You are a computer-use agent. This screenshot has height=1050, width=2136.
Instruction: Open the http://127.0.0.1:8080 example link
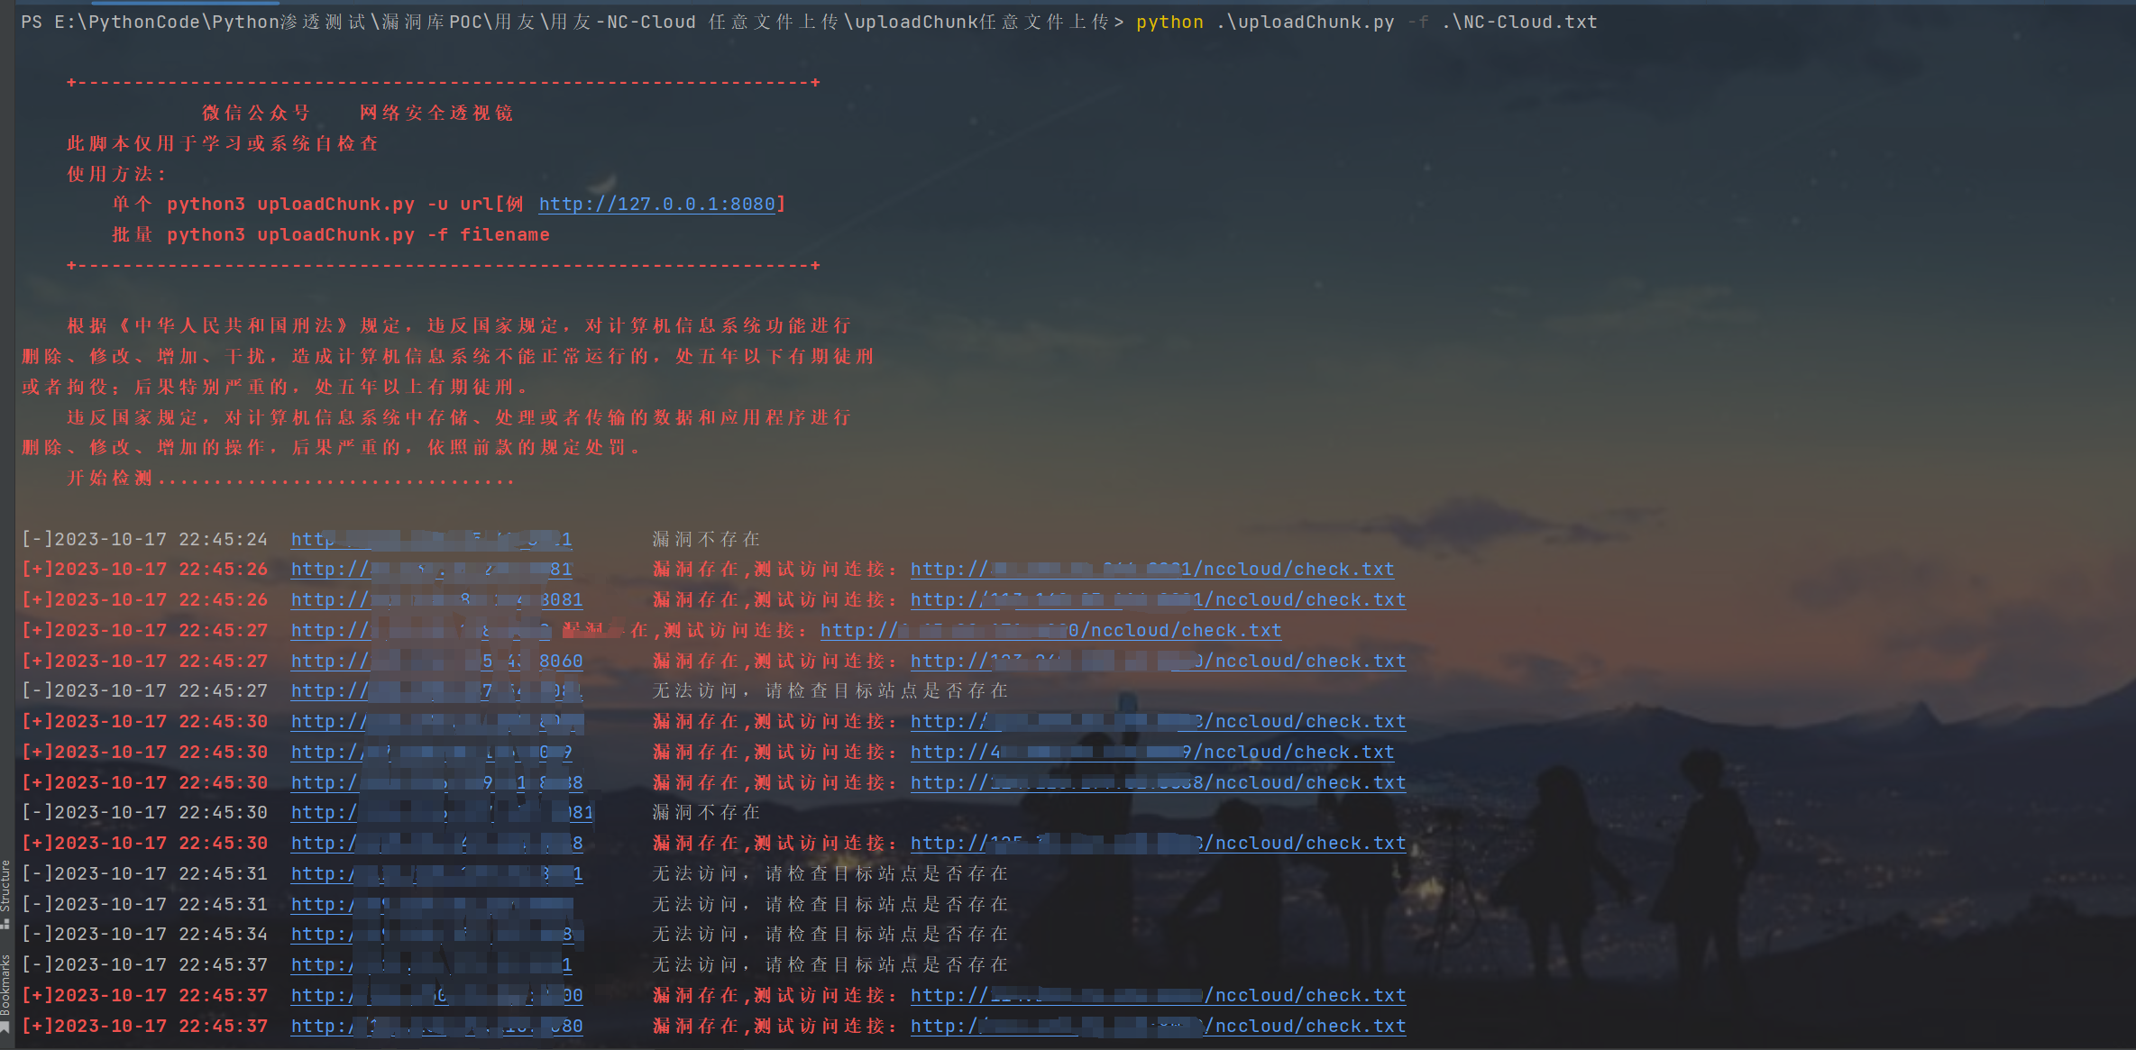[x=656, y=205]
